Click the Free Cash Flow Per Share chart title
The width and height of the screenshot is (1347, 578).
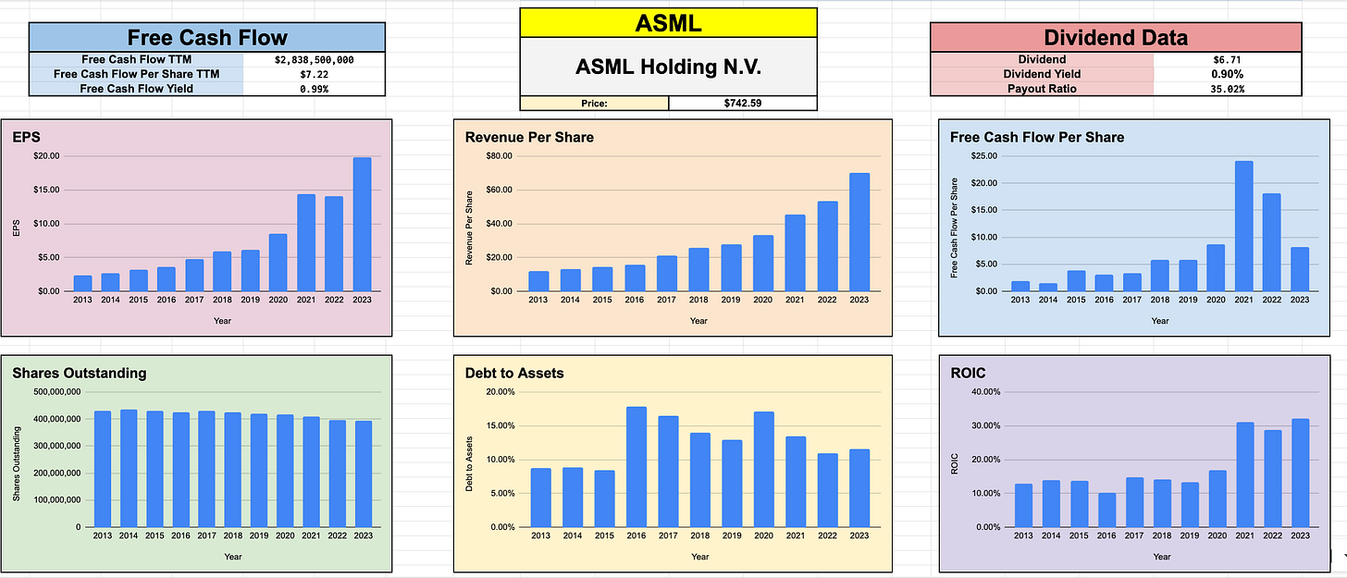pyautogui.click(x=1037, y=137)
